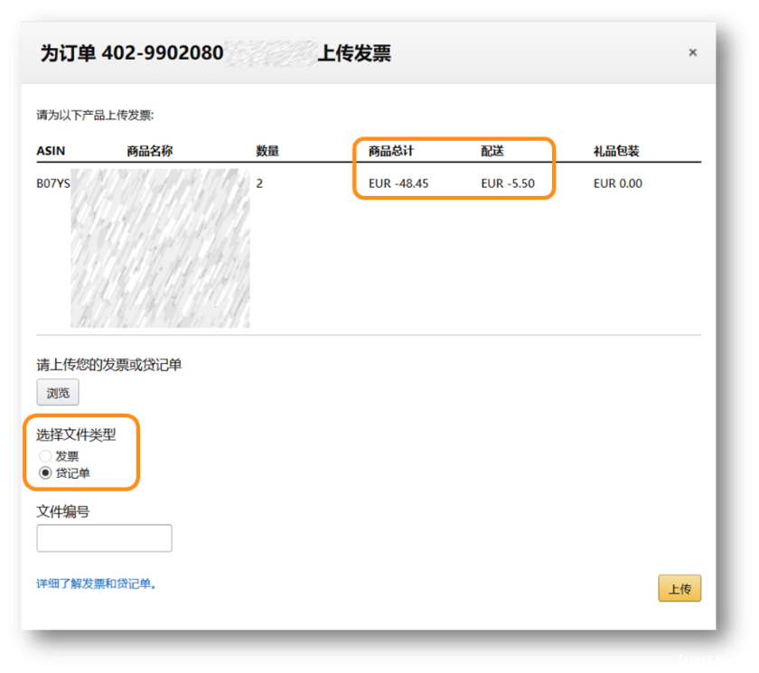The image size is (759, 673).
Task: Click the 礼品包装 column header
Action: click(x=616, y=151)
